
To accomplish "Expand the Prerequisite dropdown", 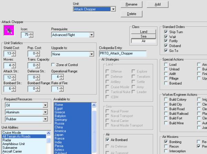I will 91,35.
